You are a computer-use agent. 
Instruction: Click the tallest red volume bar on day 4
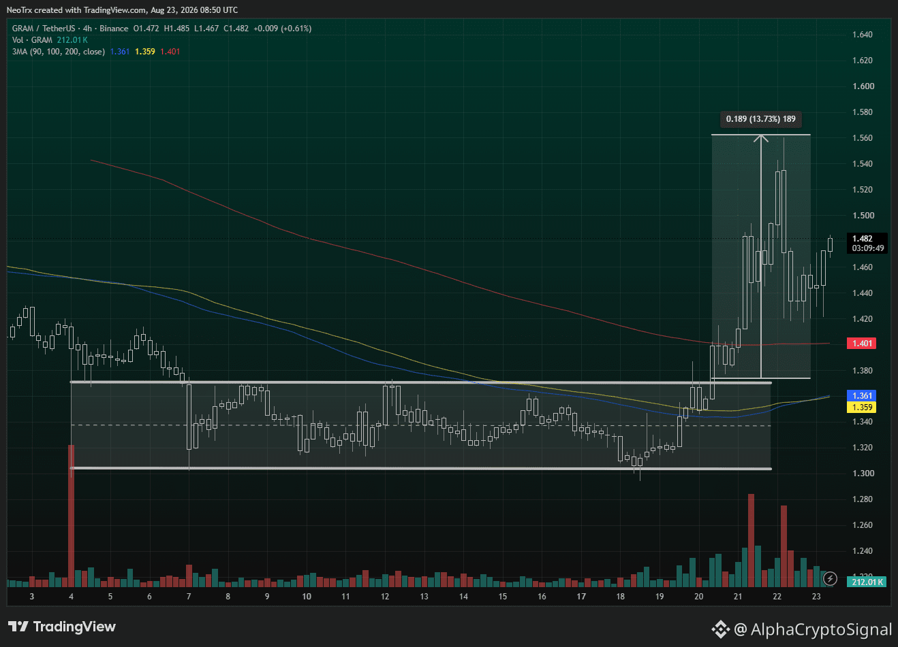point(71,516)
